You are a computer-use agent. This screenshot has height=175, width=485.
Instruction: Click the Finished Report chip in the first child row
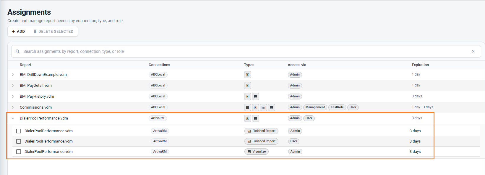tap(261, 131)
